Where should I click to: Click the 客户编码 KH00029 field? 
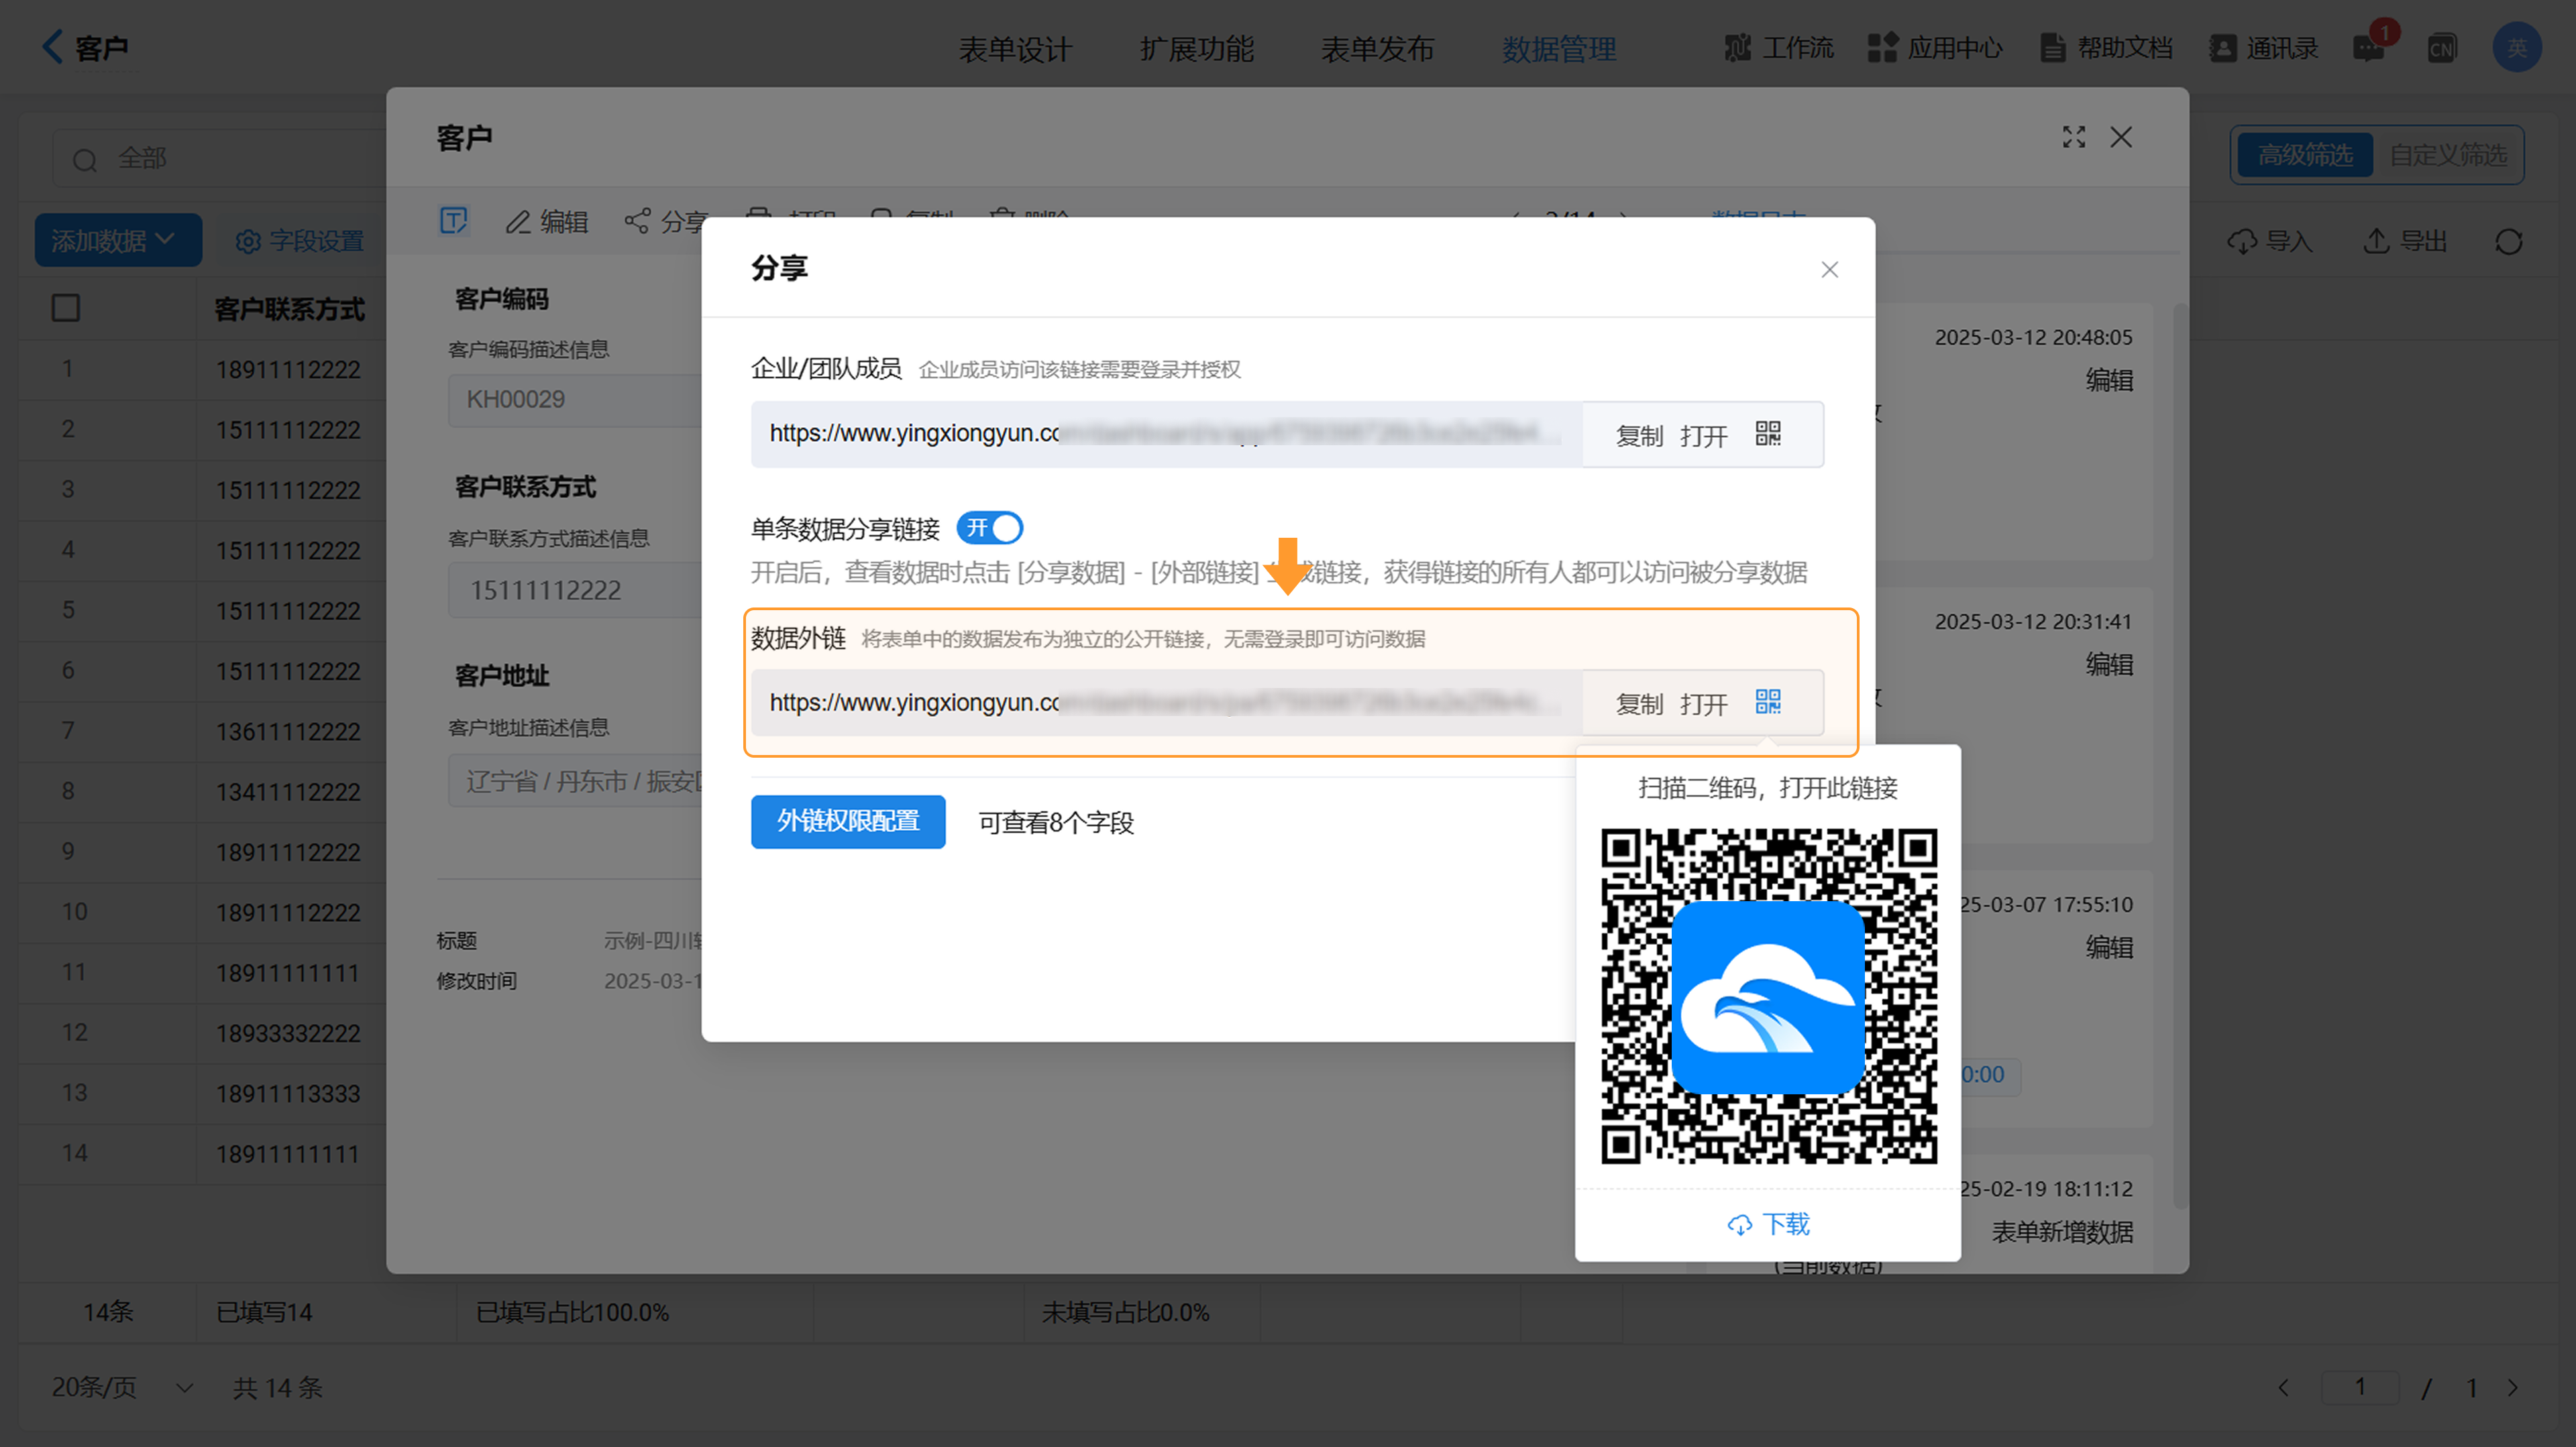point(576,400)
